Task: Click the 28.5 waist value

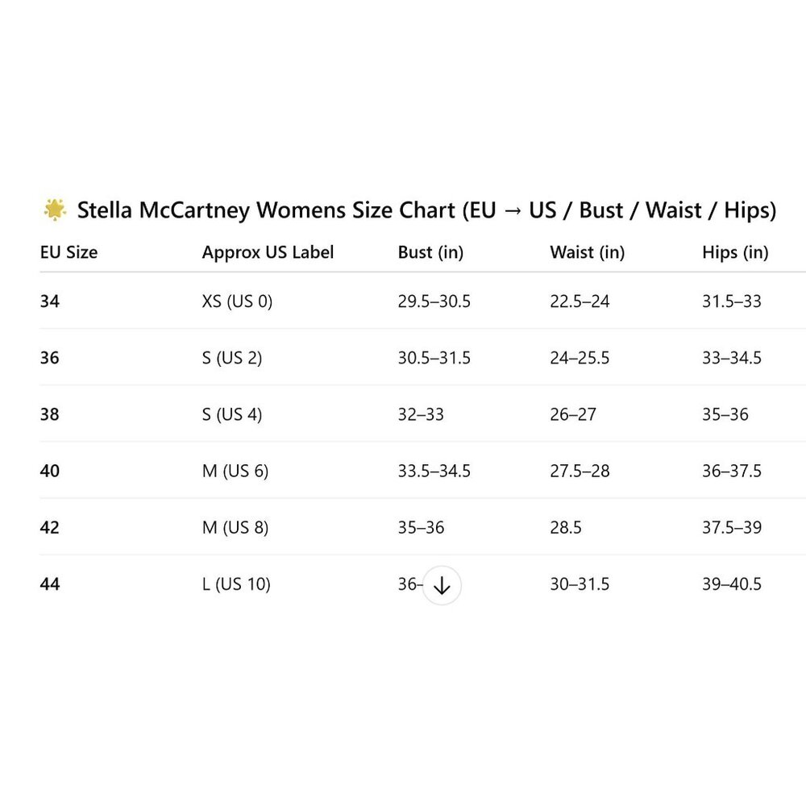Action: tap(566, 527)
